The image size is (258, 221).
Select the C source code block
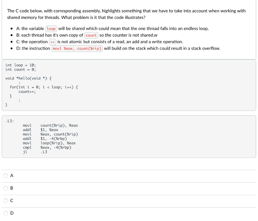pos(129,85)
